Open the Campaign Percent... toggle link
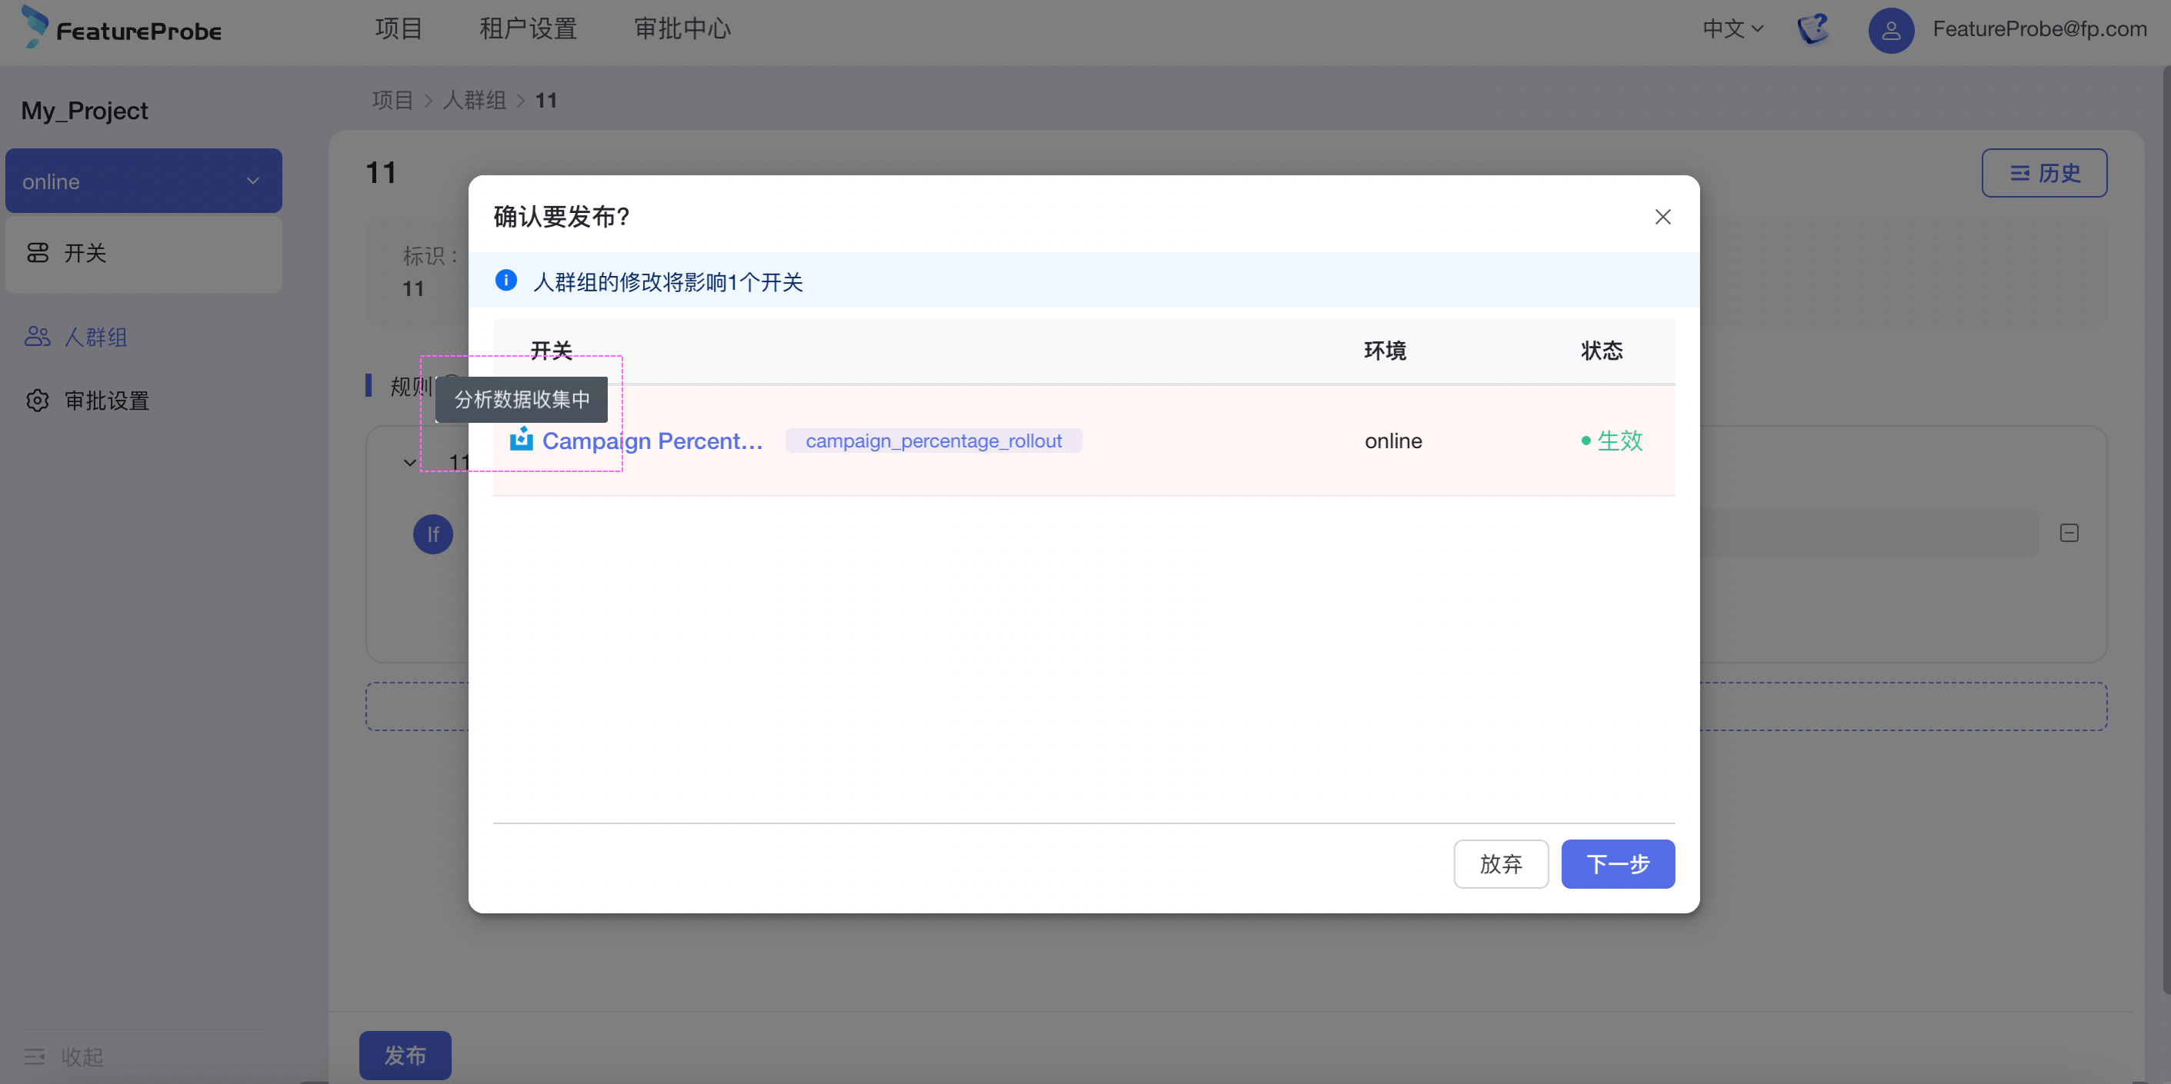The width and height of the screenshot is (2171, 1084). 652,441
